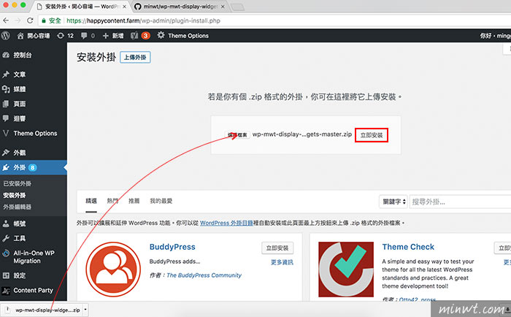
Task: Open the Tools (工具) wrench icon
Action: 6,238
